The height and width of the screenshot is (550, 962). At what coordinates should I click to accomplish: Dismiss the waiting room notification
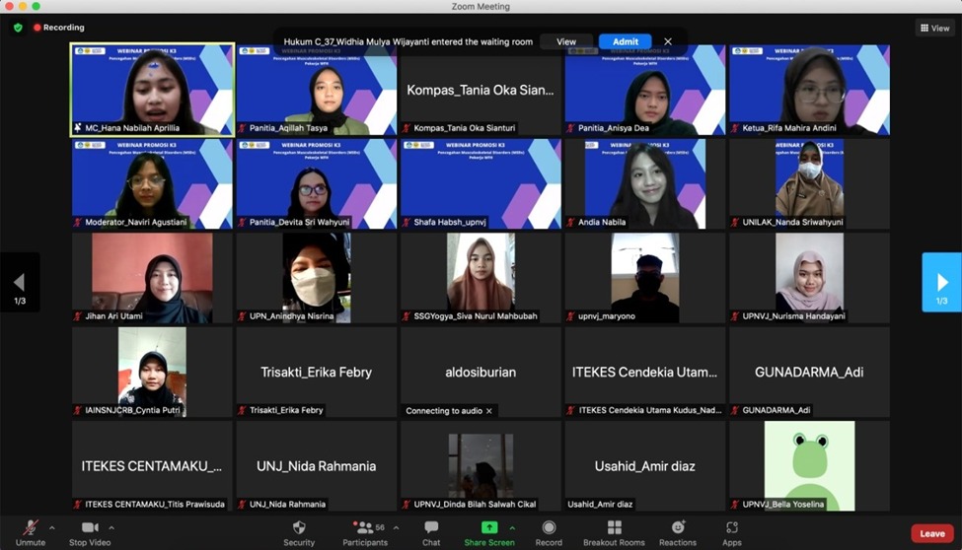coord(668,41)
